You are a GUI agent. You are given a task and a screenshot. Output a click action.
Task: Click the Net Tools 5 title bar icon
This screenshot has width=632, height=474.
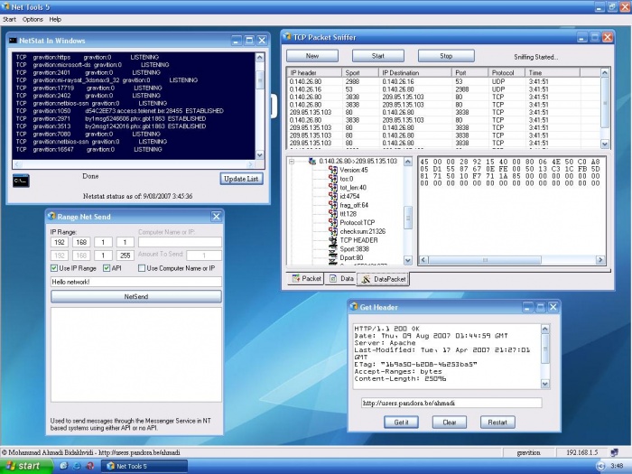(6, 5)
